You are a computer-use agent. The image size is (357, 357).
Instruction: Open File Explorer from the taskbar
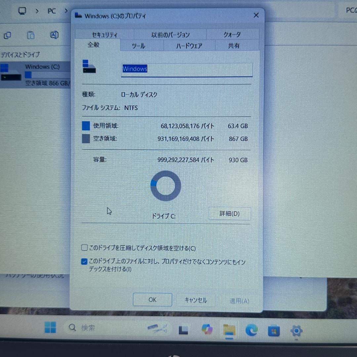point(229,330)
